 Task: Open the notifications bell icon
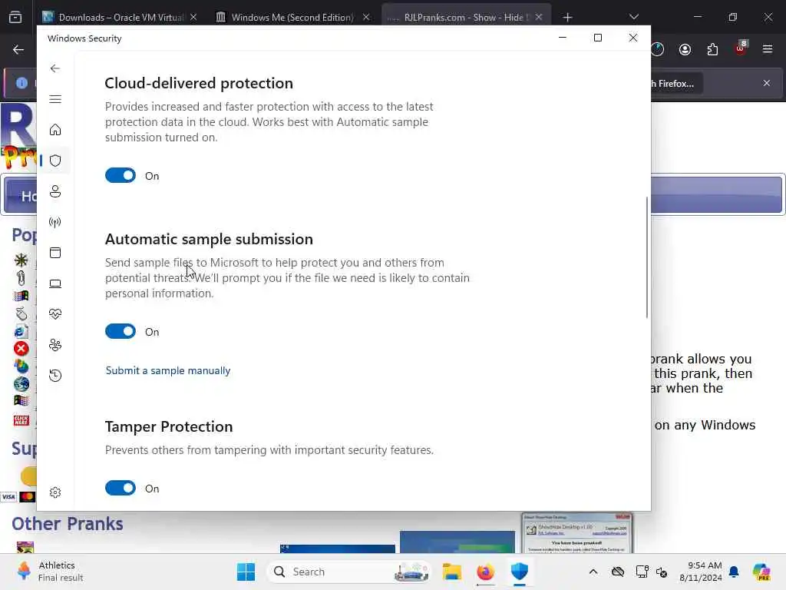pos(734,572)
